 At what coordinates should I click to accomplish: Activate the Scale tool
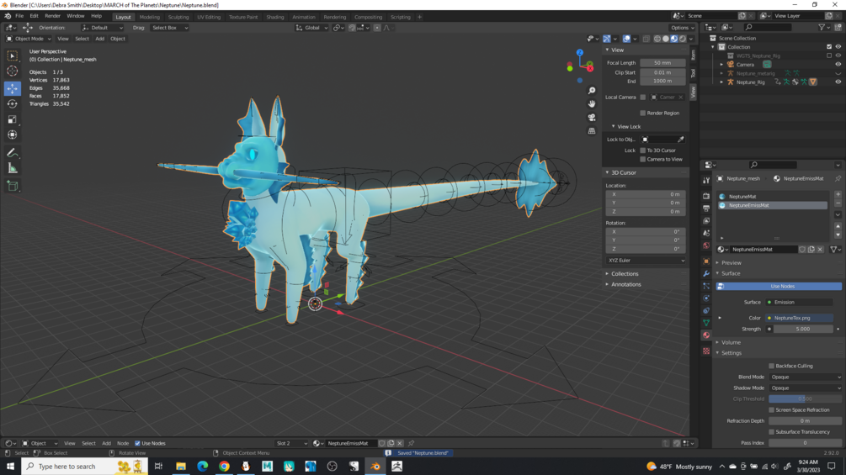pos(12,119)
